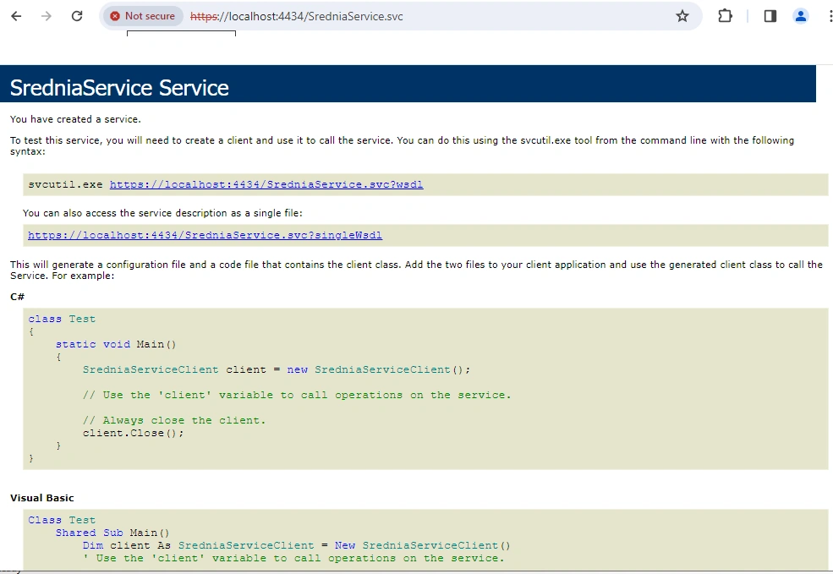
Task: Reload the SredniaService page
Action: (x=77, y=16)
